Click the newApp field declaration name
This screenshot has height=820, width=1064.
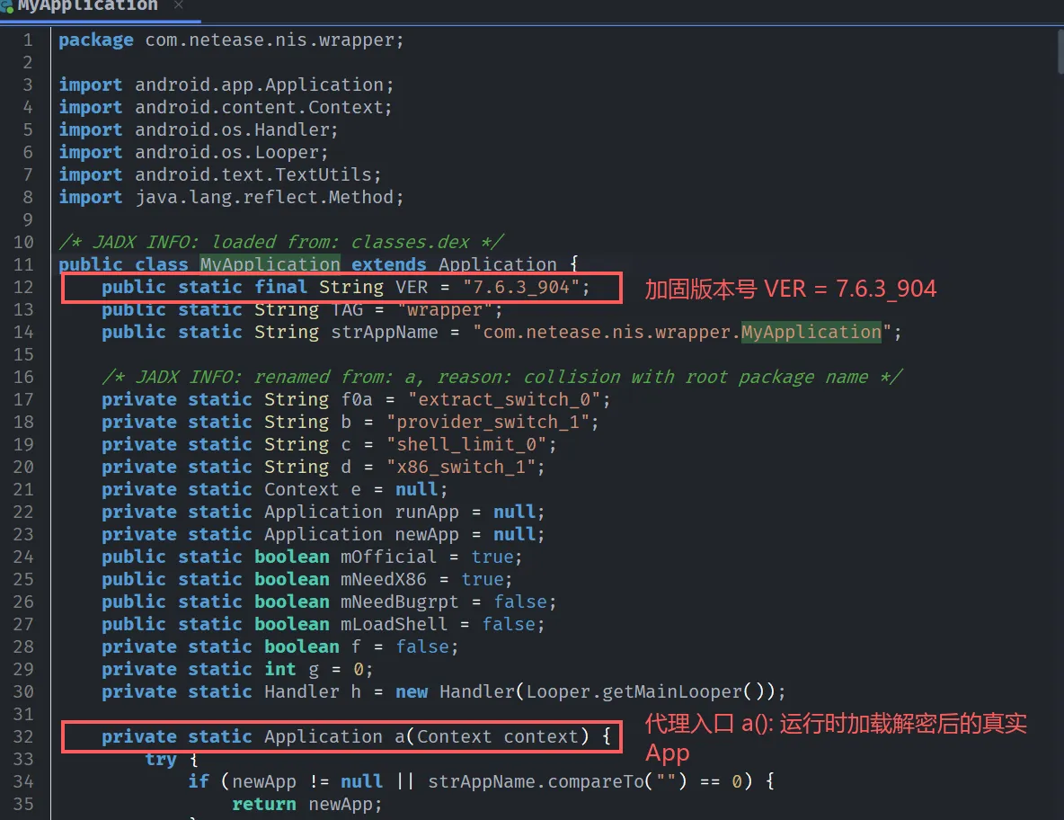click(427, 533)
